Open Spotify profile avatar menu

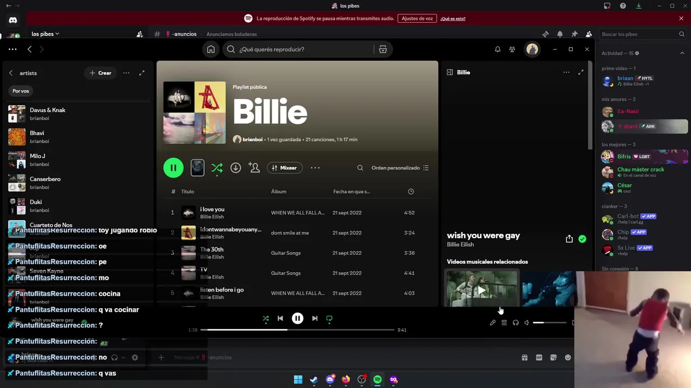coord(532,49)
